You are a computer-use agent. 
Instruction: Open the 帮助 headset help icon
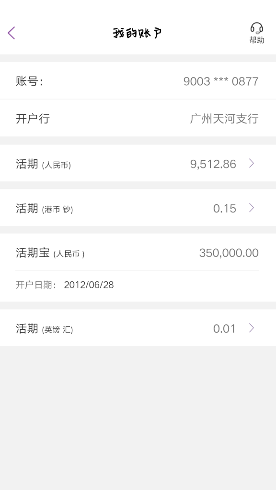(x=257, y=28)
